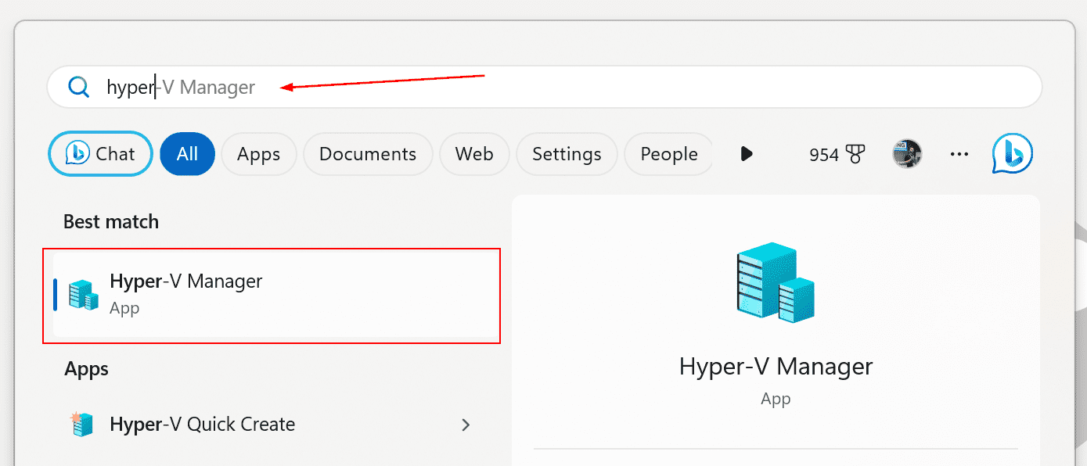This screenshot has height=466, width=1087.
Task: Click the Hyper-V Manager server icon in best match
Action: coord(83,294)
